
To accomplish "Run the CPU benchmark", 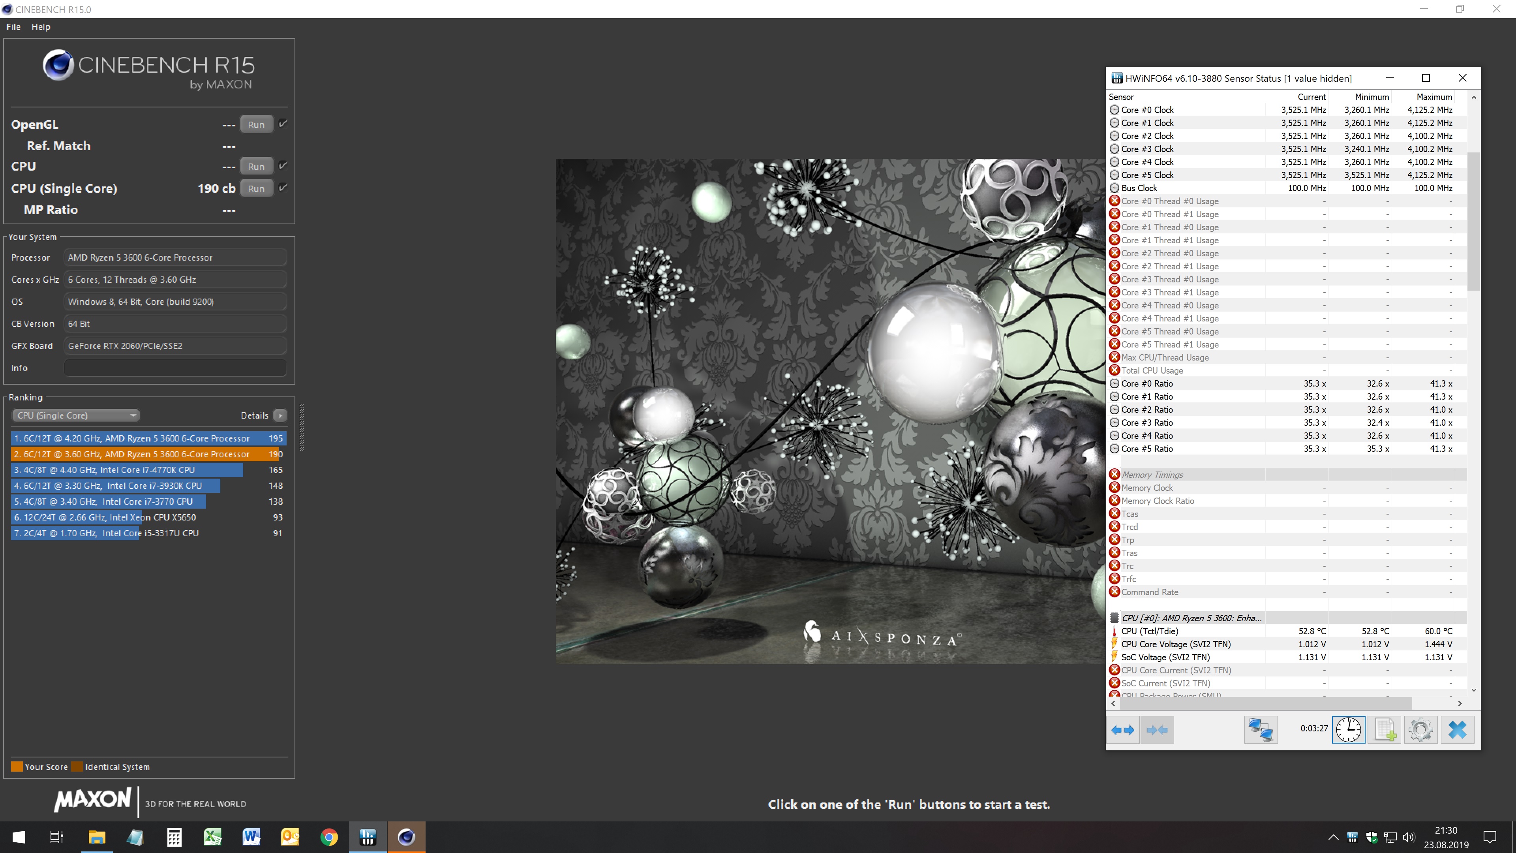I will pos(256,167).
